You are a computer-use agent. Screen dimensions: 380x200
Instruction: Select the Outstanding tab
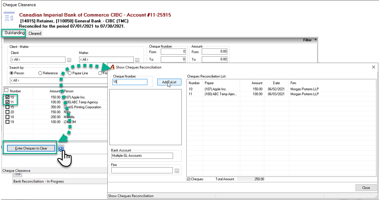point(15,33)
